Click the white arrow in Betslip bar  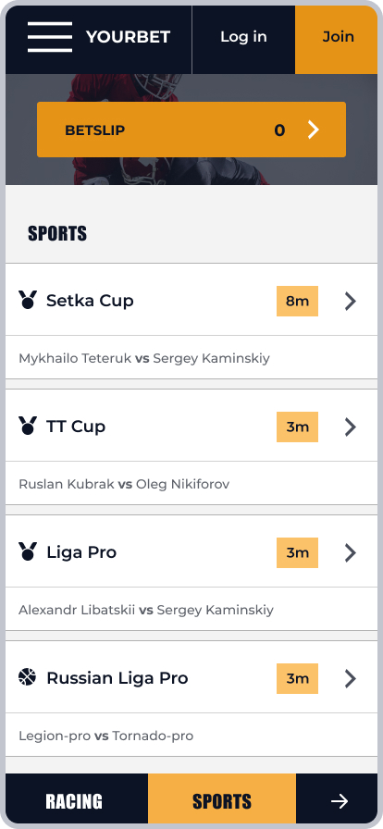pyautogui.click(x=314, y=130)
